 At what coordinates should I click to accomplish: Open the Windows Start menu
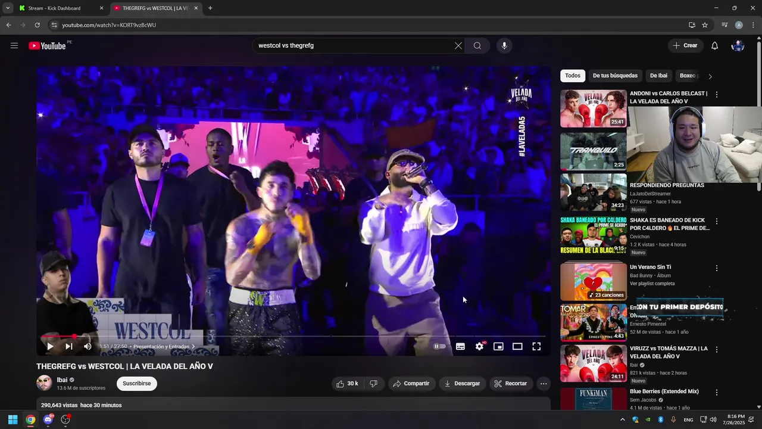pyautogui.click(x=13, y=419)
